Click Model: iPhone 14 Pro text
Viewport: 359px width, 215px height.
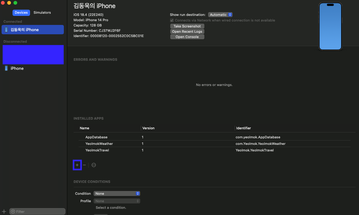click(x=91, y=20)
